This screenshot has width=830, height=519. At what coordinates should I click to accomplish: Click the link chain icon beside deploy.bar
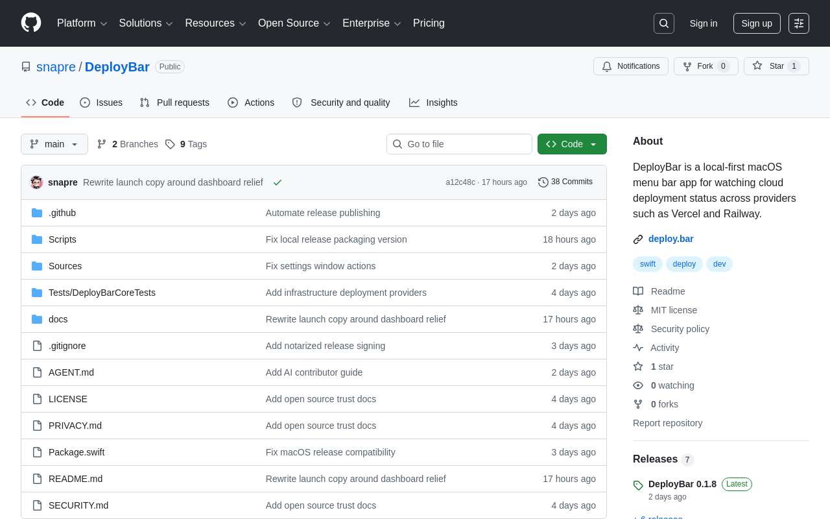(638, 239)
